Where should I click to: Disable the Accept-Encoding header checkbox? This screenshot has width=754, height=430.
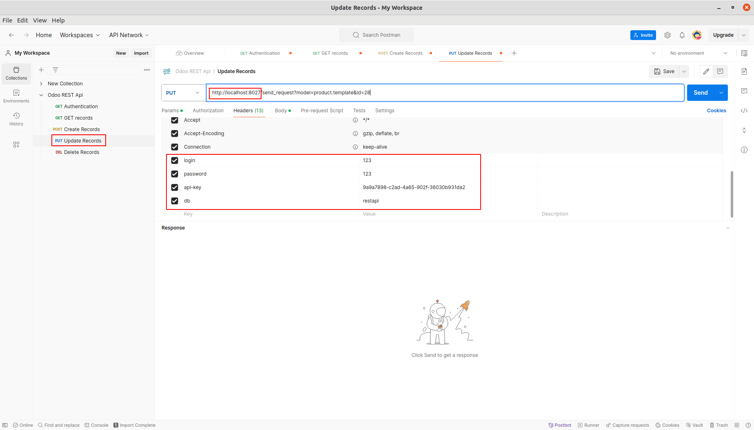pos(175,134)
